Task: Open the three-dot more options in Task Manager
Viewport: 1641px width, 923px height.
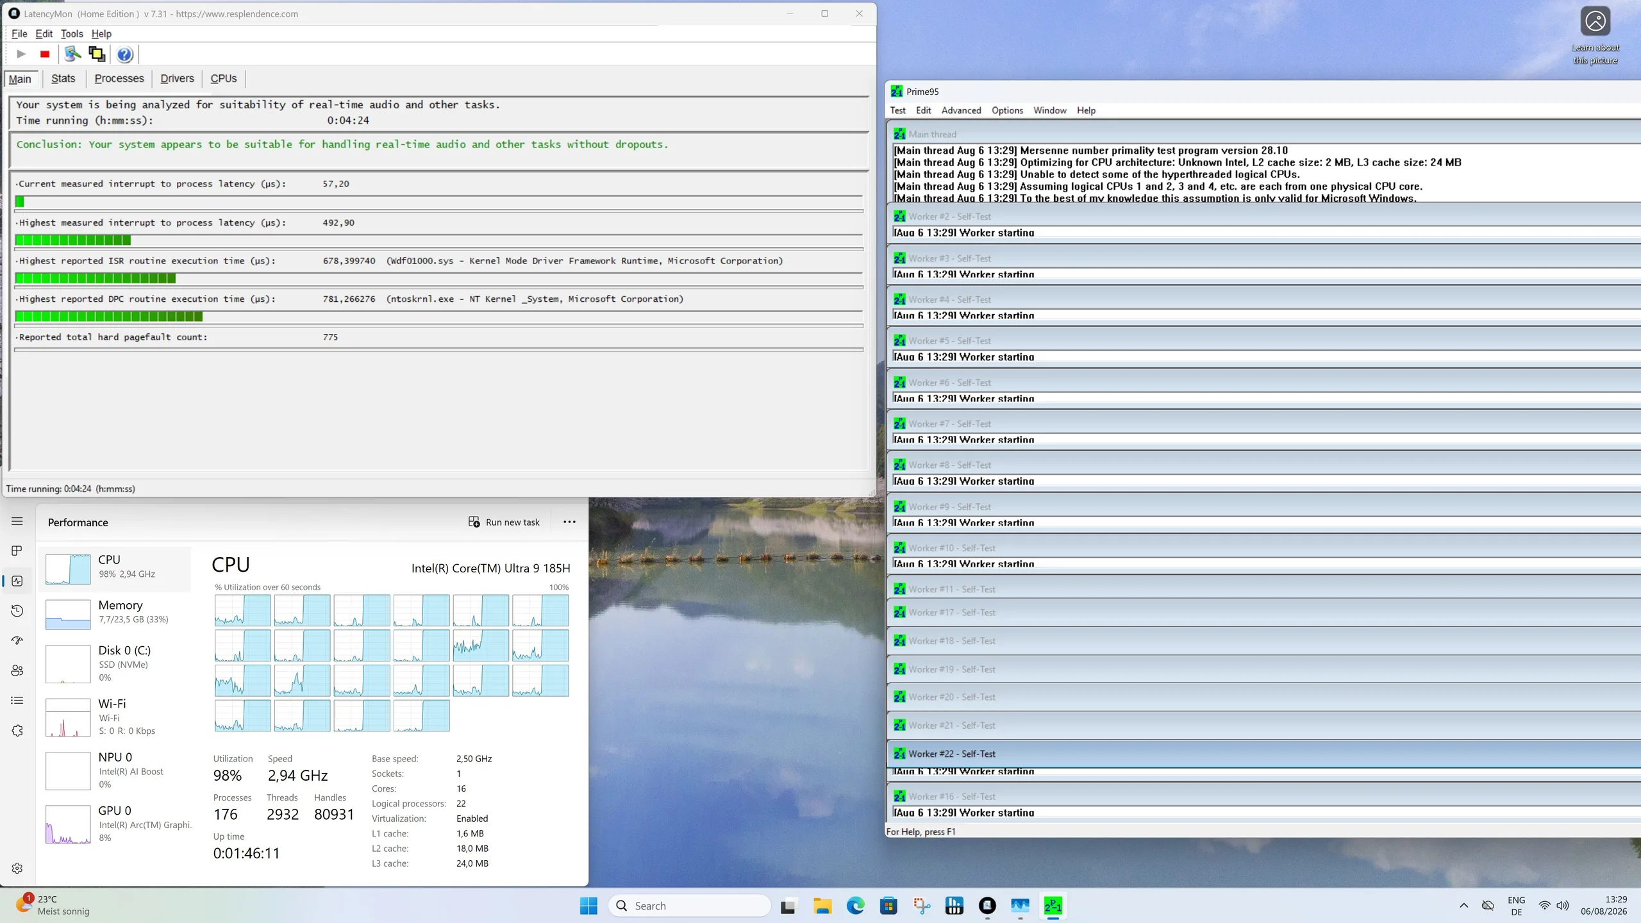Action: pos(569,522)
